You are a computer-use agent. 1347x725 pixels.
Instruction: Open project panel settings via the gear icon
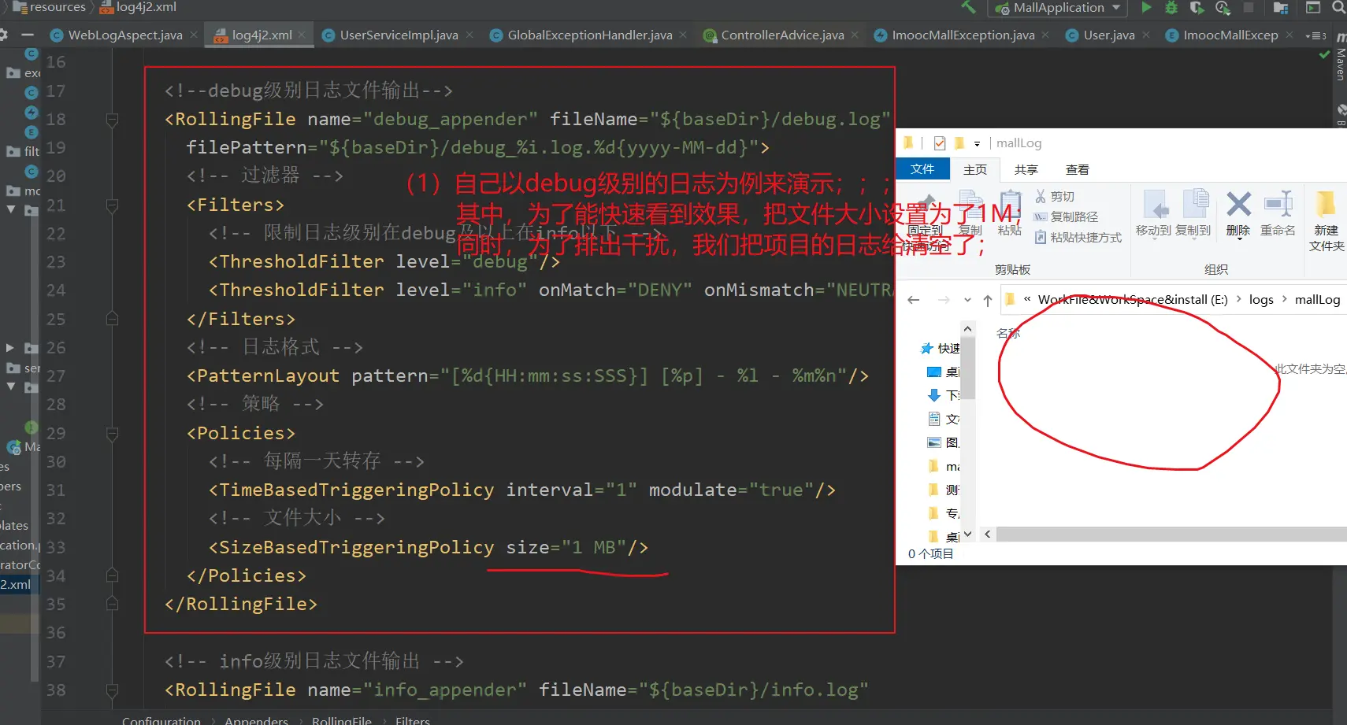click(4, 35)
